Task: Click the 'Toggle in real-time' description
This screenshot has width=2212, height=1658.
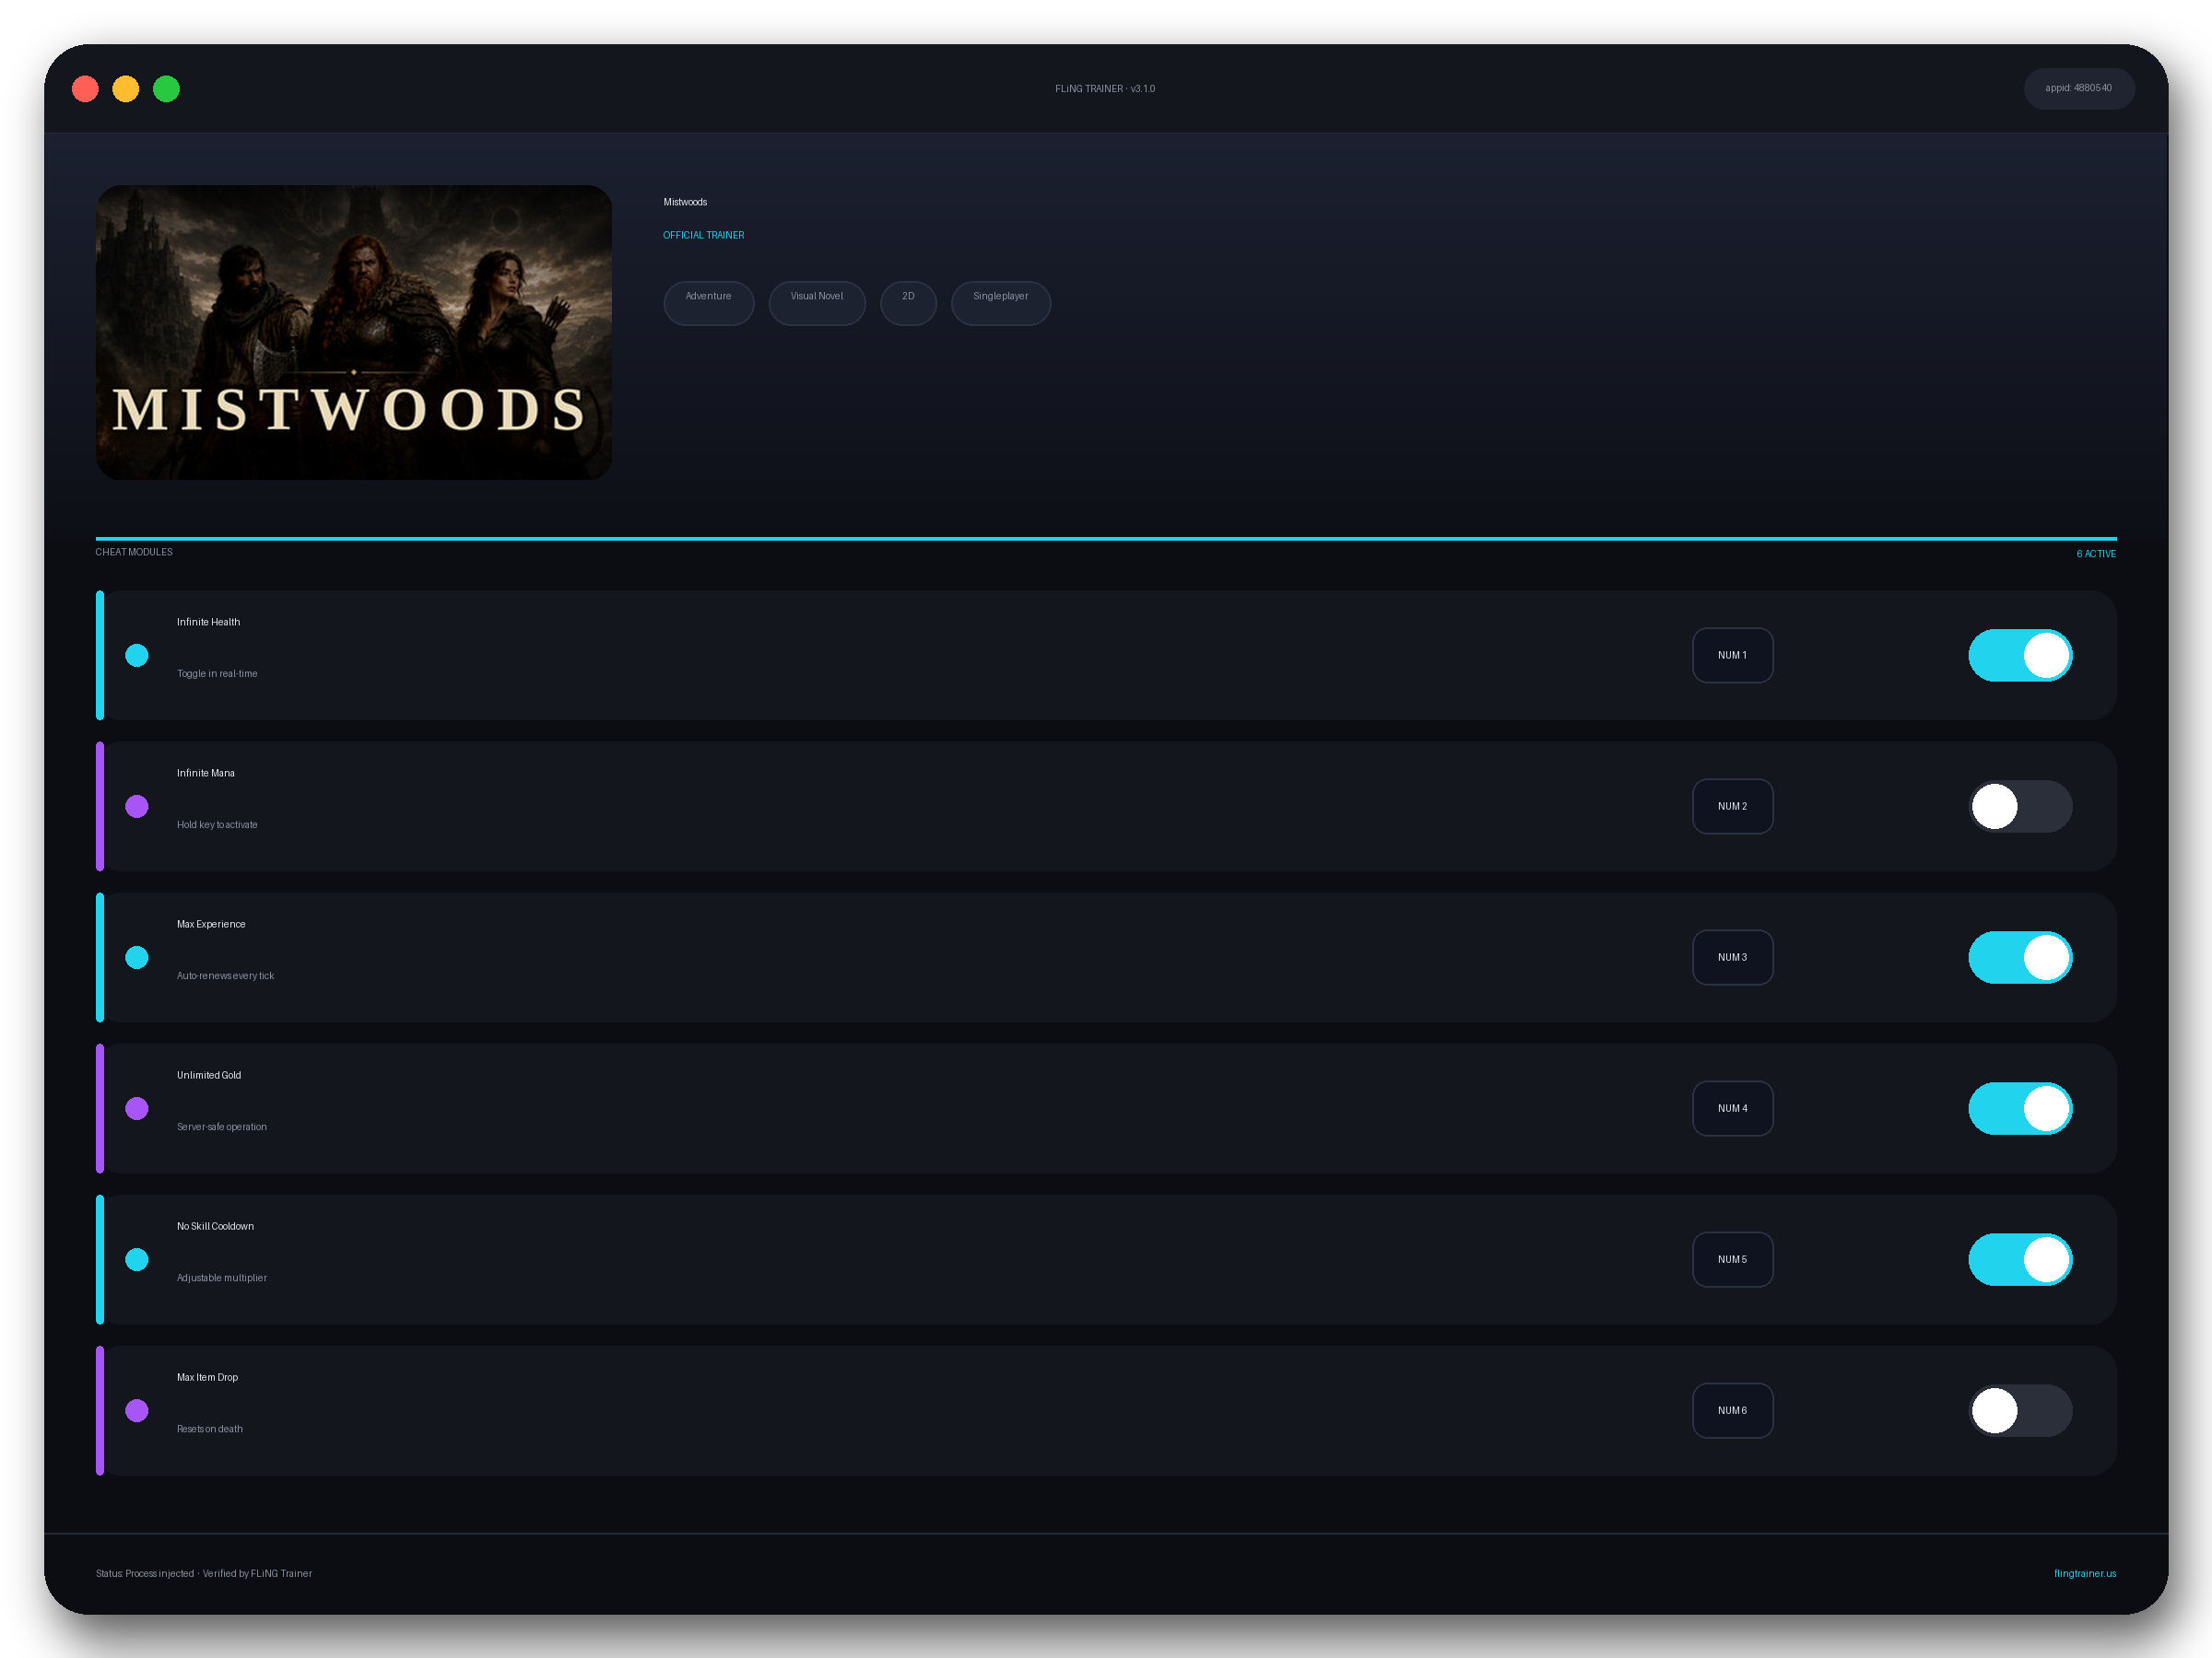Action: [217, 673]
